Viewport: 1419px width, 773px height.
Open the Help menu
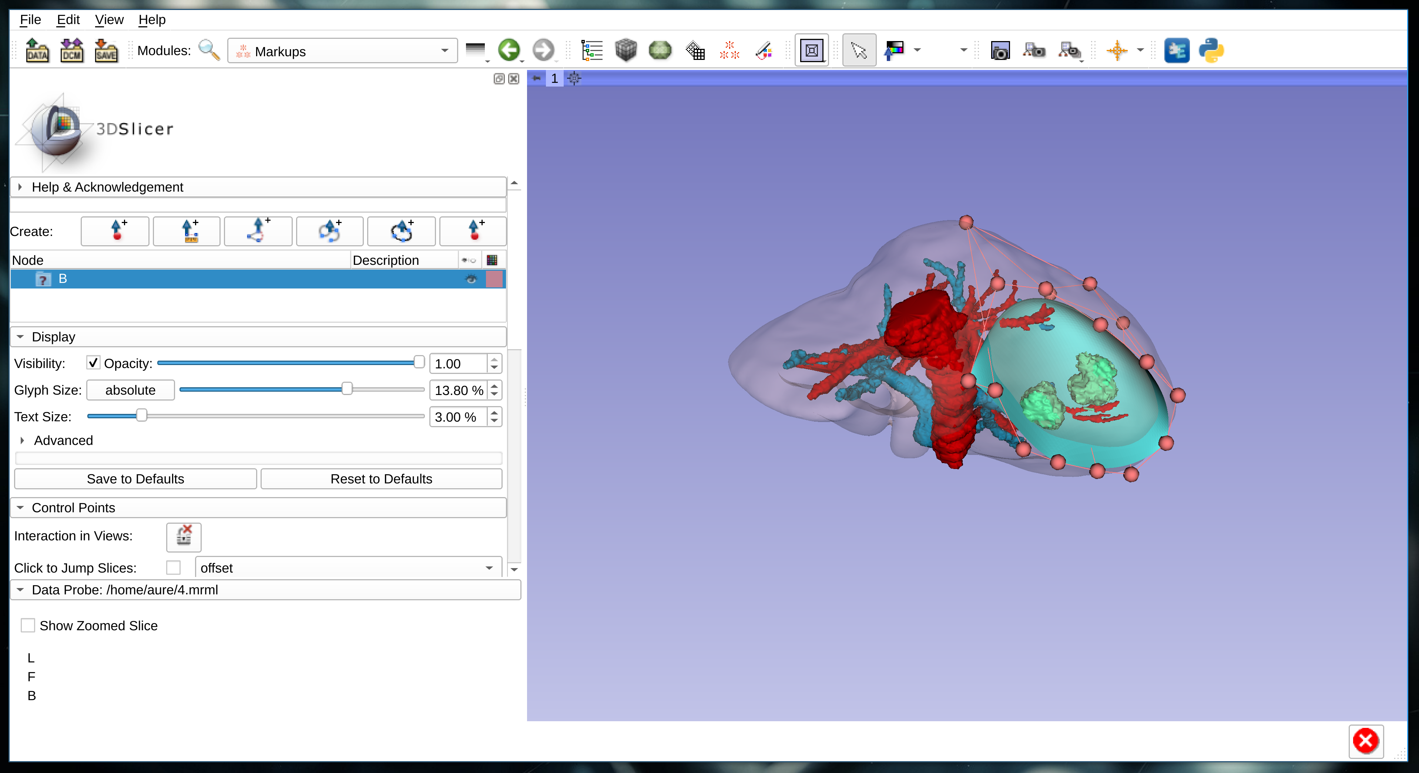pos(151,19)
